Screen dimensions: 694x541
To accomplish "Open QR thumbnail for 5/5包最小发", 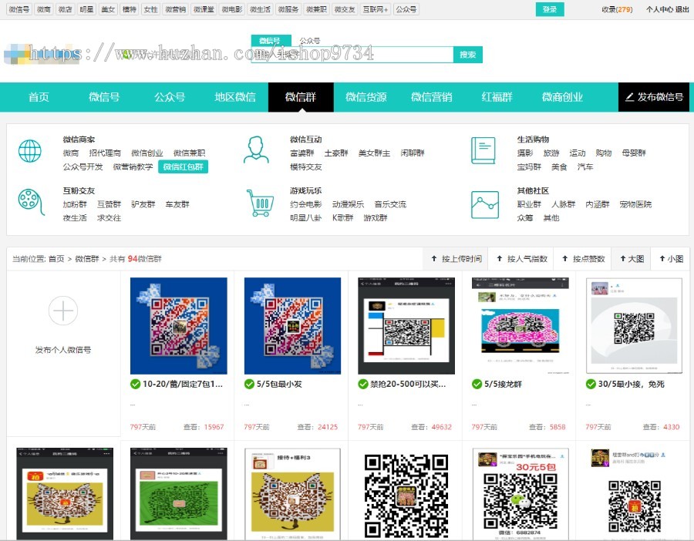I will 292,326.
